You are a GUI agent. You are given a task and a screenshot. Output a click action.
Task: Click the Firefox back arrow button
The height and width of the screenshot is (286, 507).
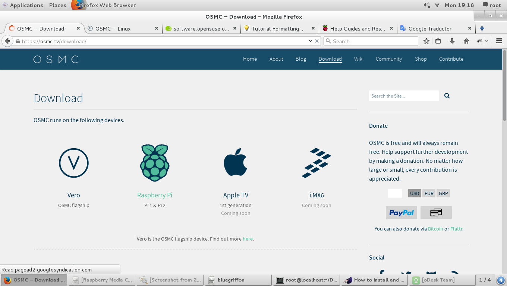(7, 41)
